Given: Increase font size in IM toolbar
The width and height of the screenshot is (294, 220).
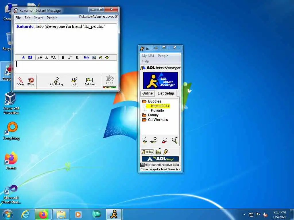Looking at the screenshot, I should tap(53, 57).
